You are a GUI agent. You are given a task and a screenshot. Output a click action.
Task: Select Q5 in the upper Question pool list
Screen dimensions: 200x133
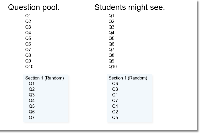[28, 38]
